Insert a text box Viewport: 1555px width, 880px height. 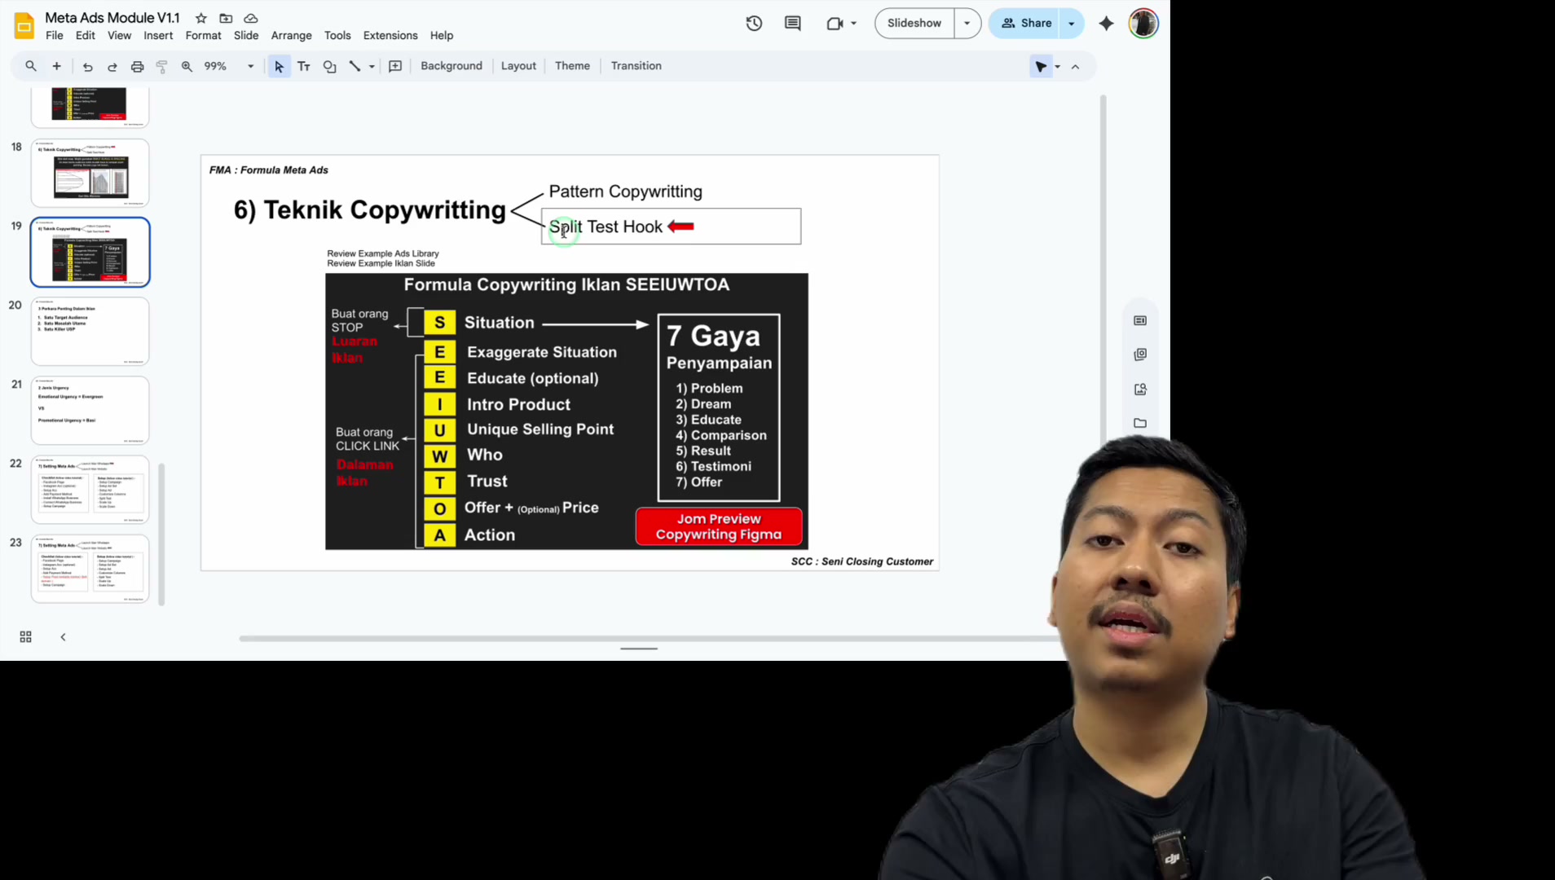tap(304, 66)
